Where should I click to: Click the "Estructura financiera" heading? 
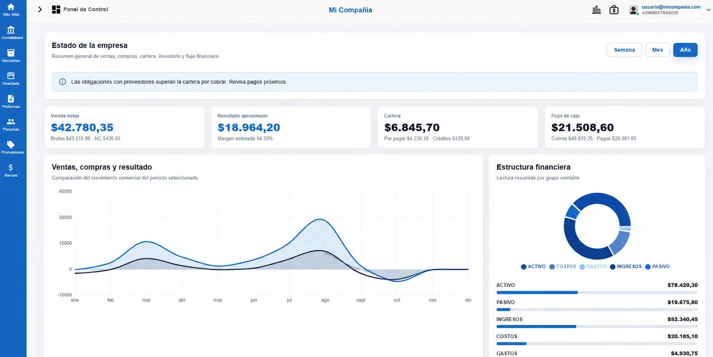tap(533, 167)
